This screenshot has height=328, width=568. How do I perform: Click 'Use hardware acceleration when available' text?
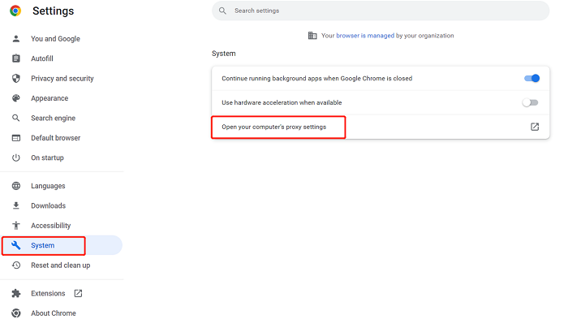click(282, 102)
